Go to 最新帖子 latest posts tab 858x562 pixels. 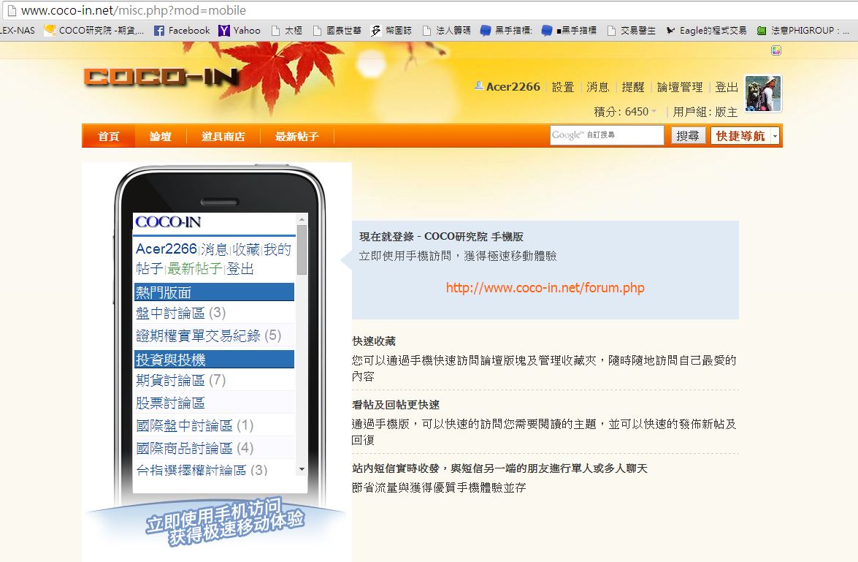297,137
